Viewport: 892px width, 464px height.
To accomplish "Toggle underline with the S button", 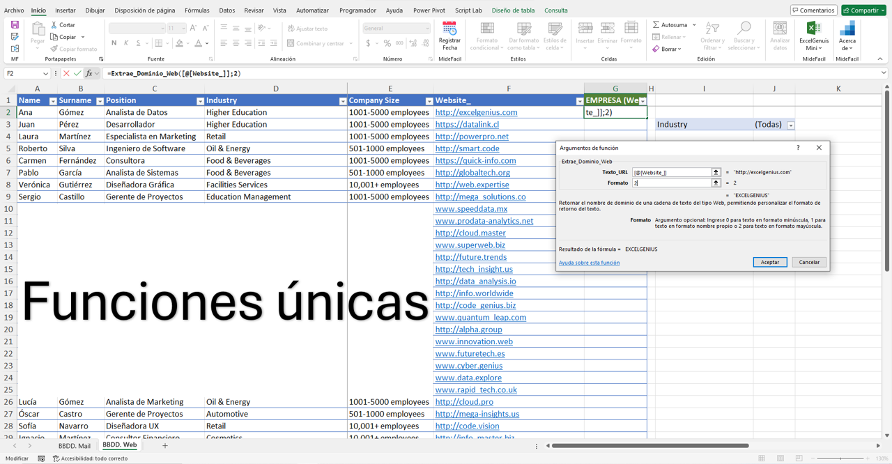I will [x=138, y=43].
